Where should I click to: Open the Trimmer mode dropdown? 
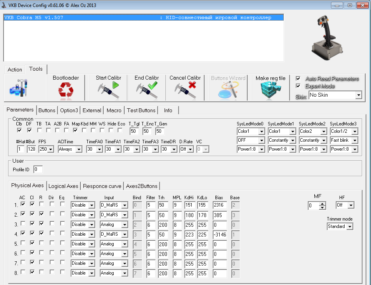(350, 227)
